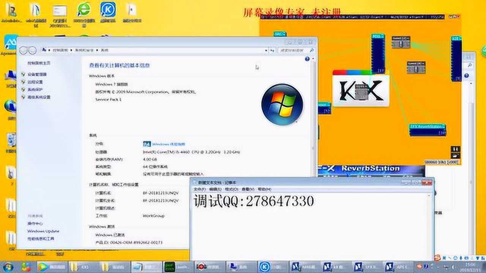Open the Device Manager link in system sidebar
This screenshot has width=486, height=273.
pos(37,74)
